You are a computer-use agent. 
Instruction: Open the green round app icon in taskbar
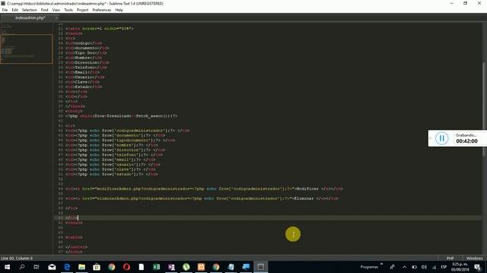[186, 267]
